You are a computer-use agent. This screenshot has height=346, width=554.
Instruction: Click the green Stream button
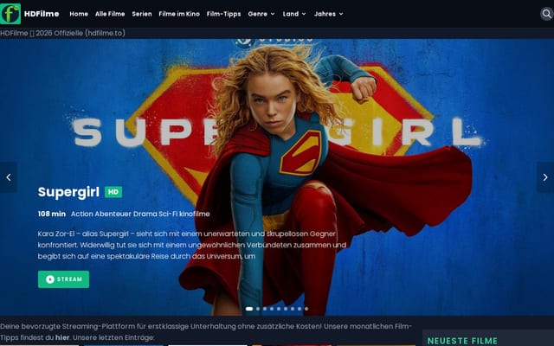pyautogui.click(x=63, y=279)
